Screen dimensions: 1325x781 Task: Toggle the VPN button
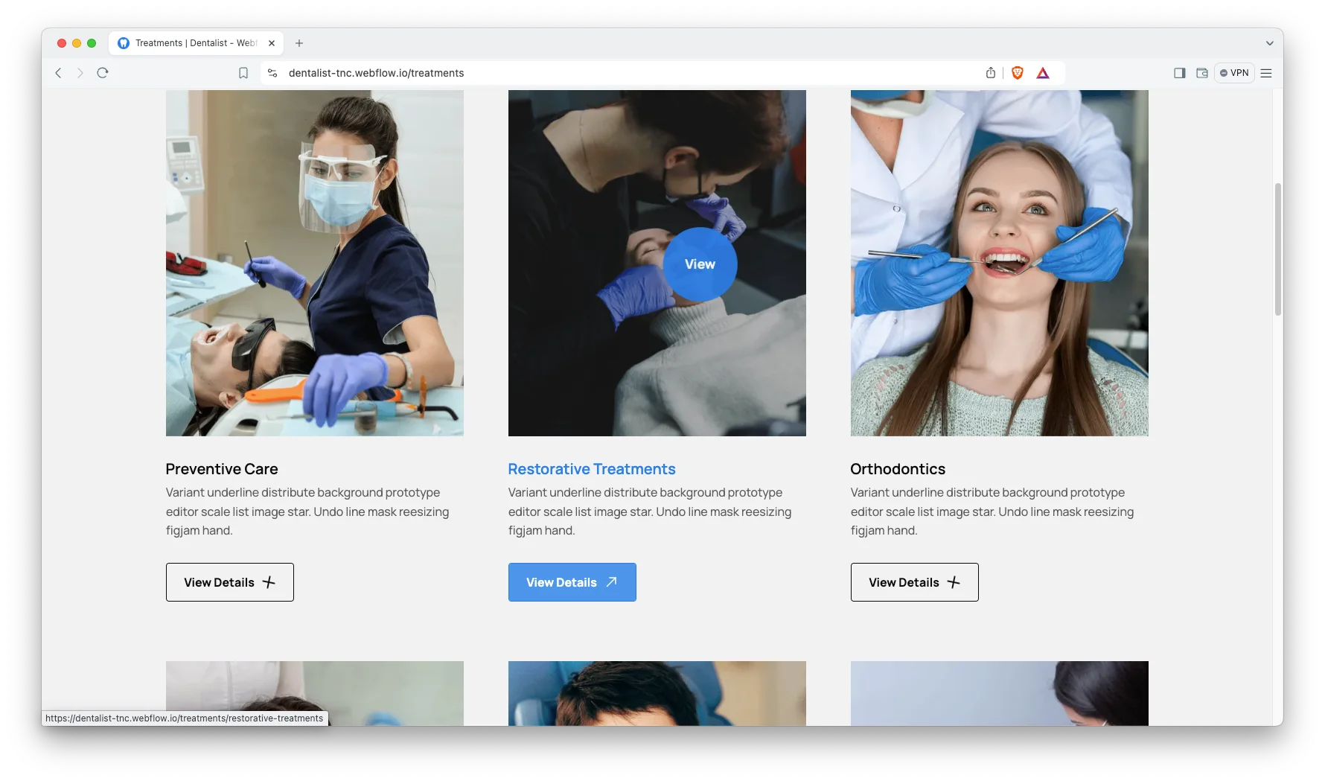[x=1234, y=73]
